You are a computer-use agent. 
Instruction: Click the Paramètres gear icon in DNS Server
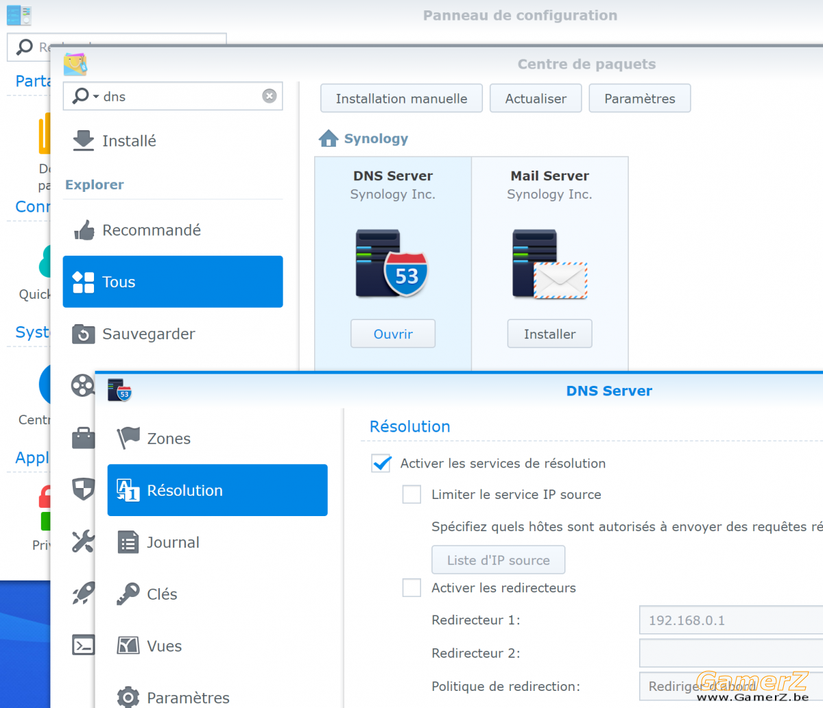click(128, 697)
